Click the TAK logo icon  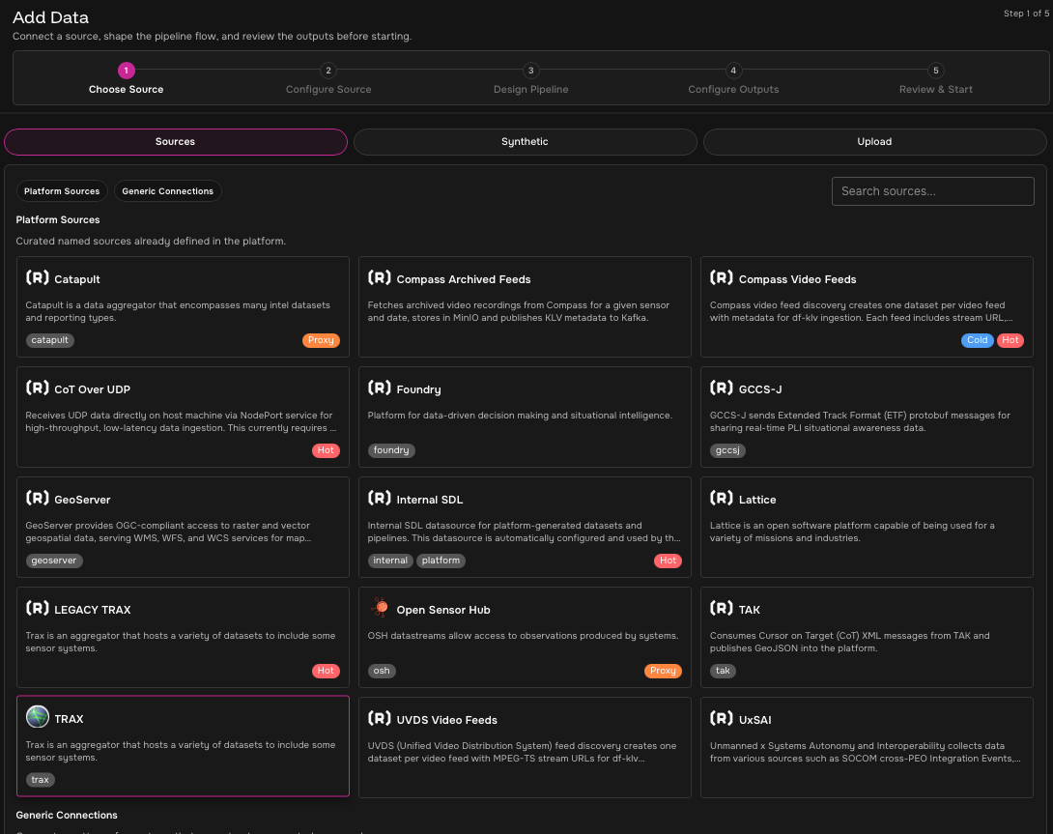click(722, 608)
